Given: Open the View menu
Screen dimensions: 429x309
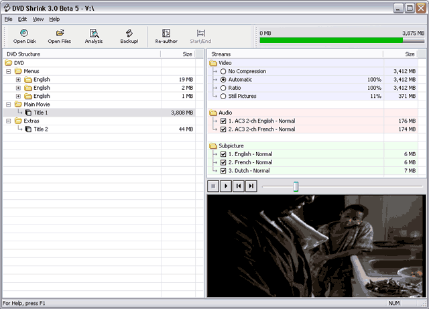Looking at the screenshot, I should pyautogui.click(x=38, y=19).
